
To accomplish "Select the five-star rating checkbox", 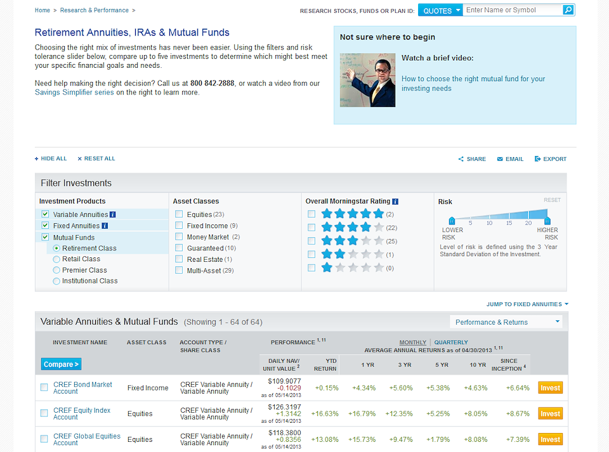I will pos(311,214).
